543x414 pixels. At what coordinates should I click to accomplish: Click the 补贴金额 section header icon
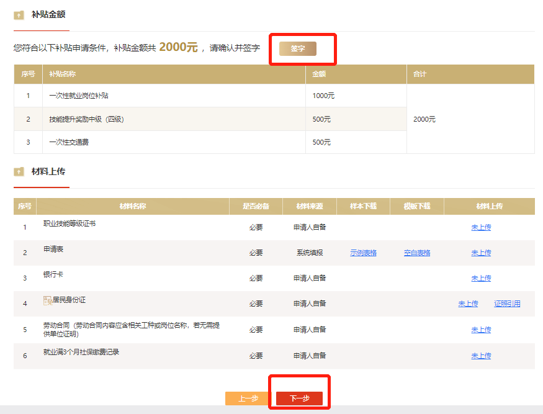tap(19, 16)
